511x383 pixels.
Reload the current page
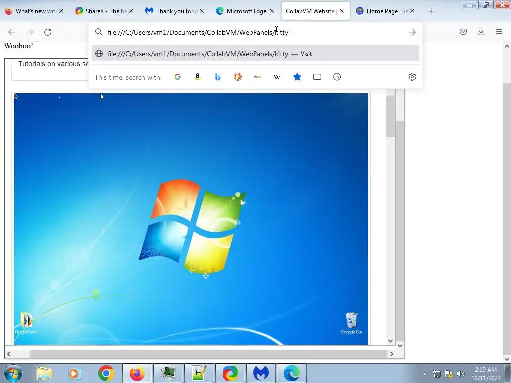point(48,32)
